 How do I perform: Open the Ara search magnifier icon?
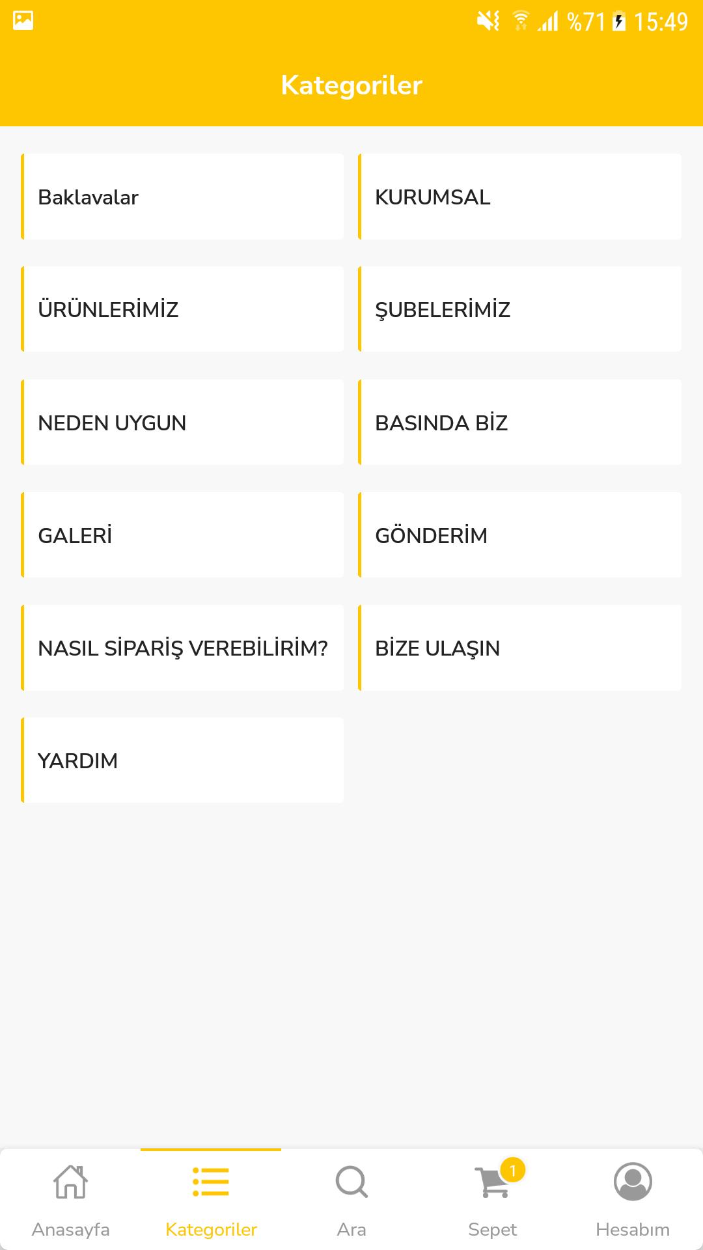(x=351, y=1182)
